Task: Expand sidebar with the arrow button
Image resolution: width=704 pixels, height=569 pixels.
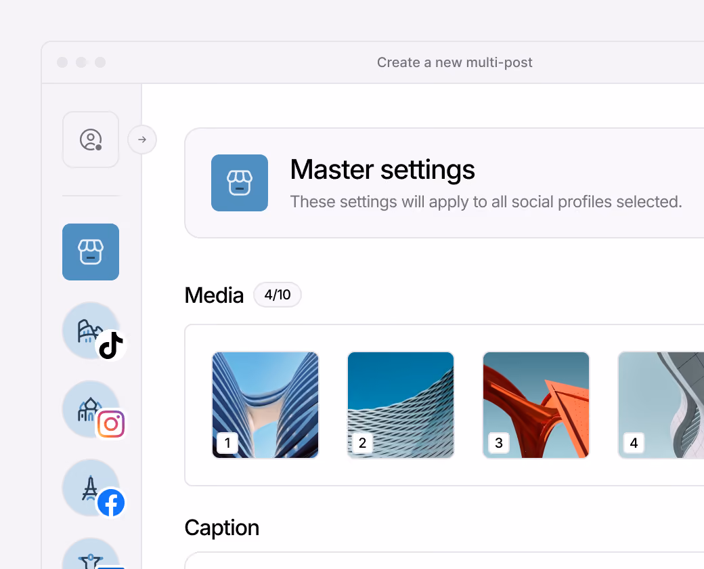Action: click(142, 140)
